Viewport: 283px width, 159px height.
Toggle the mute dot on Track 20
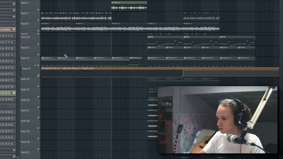pyautogui.click(x=38, y=149)
